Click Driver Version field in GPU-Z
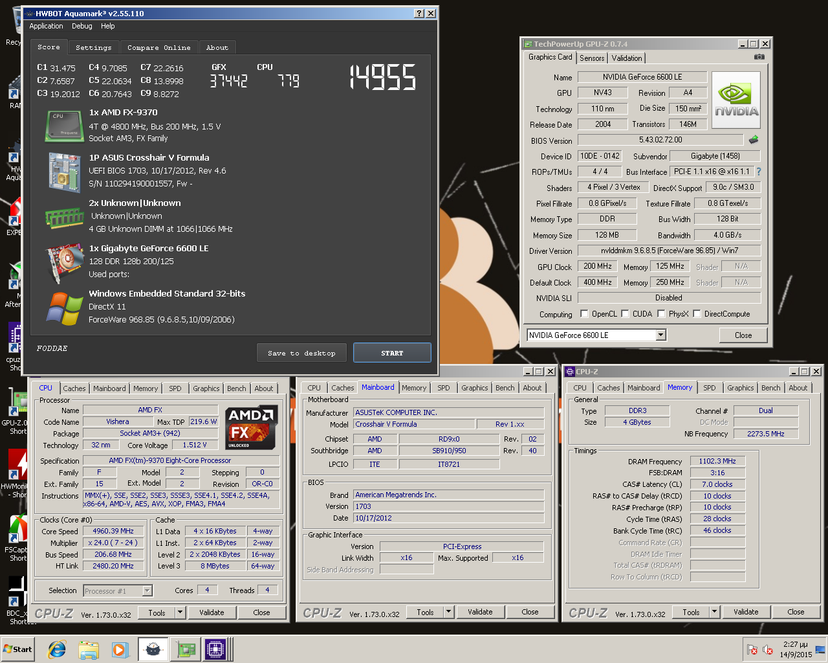828x663 pixels. [x=669, y=251]
